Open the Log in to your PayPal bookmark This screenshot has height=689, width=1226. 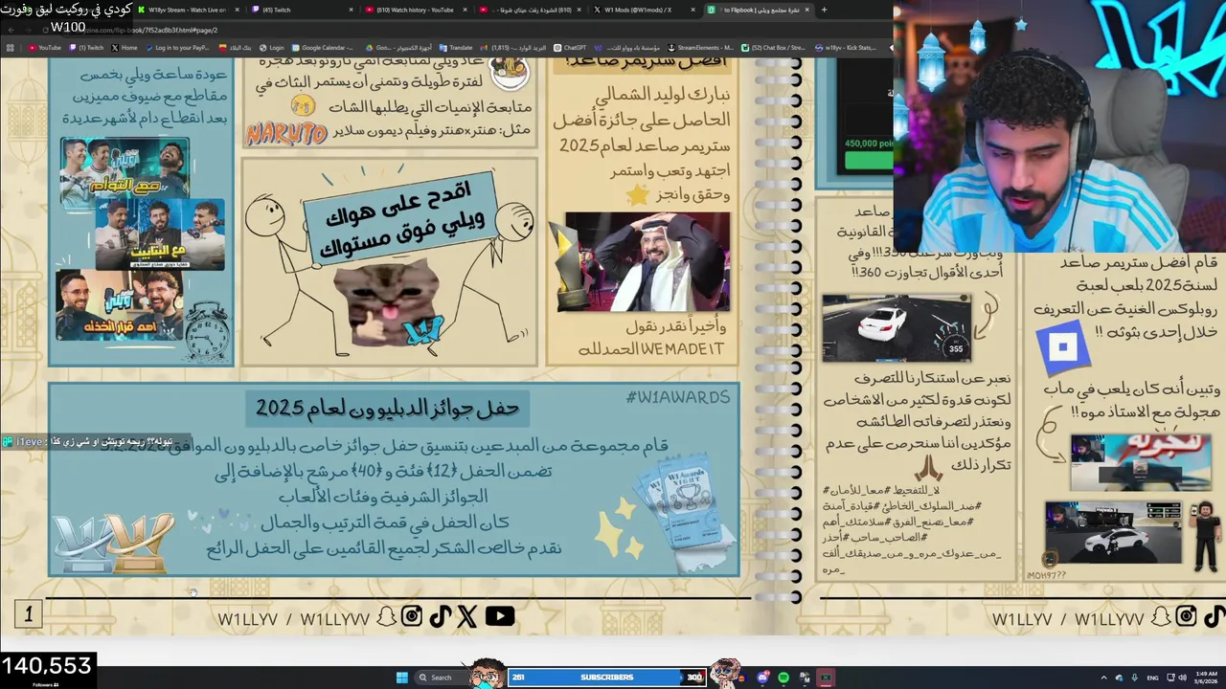click(x=177, y=47)
